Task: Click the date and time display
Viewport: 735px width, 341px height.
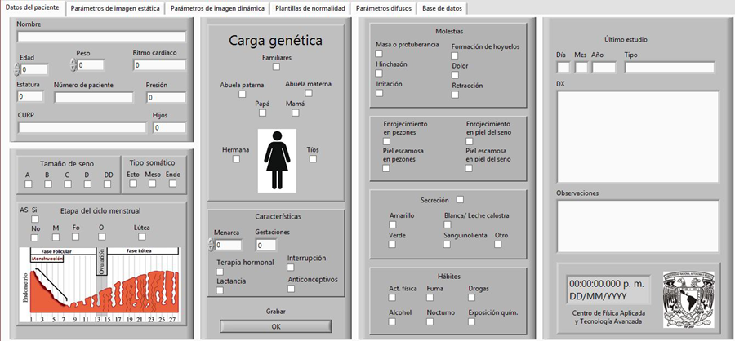Action: [x=608, y=290]
